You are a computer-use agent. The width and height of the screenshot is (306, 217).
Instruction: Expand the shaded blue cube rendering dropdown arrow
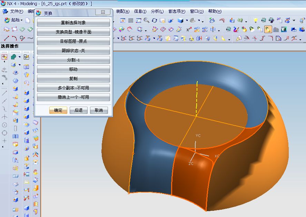[187, 20]
